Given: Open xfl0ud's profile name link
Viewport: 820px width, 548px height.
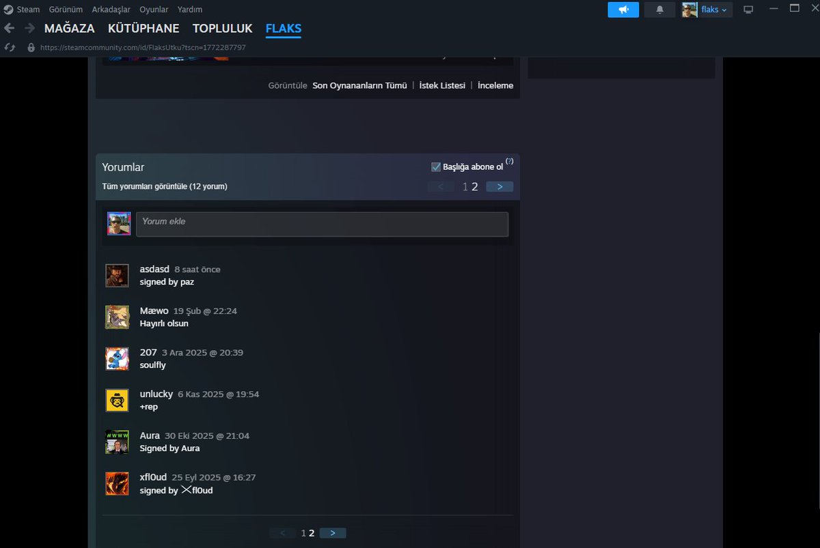Looking at the screenshot, I should click(153, 477).
